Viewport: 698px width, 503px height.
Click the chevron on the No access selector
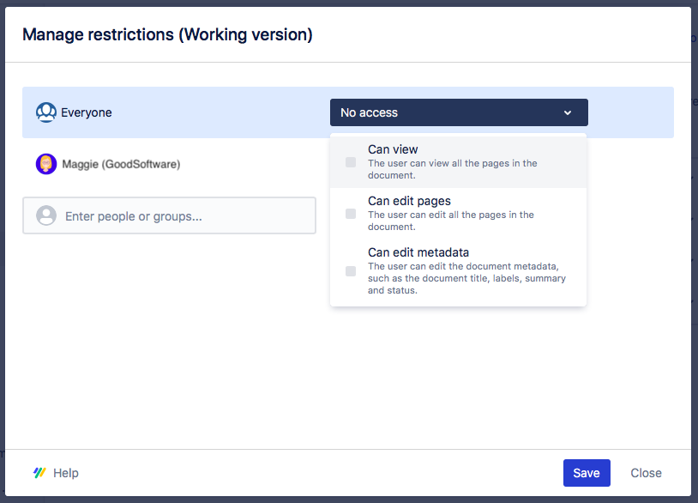click(x=567, y=112)
